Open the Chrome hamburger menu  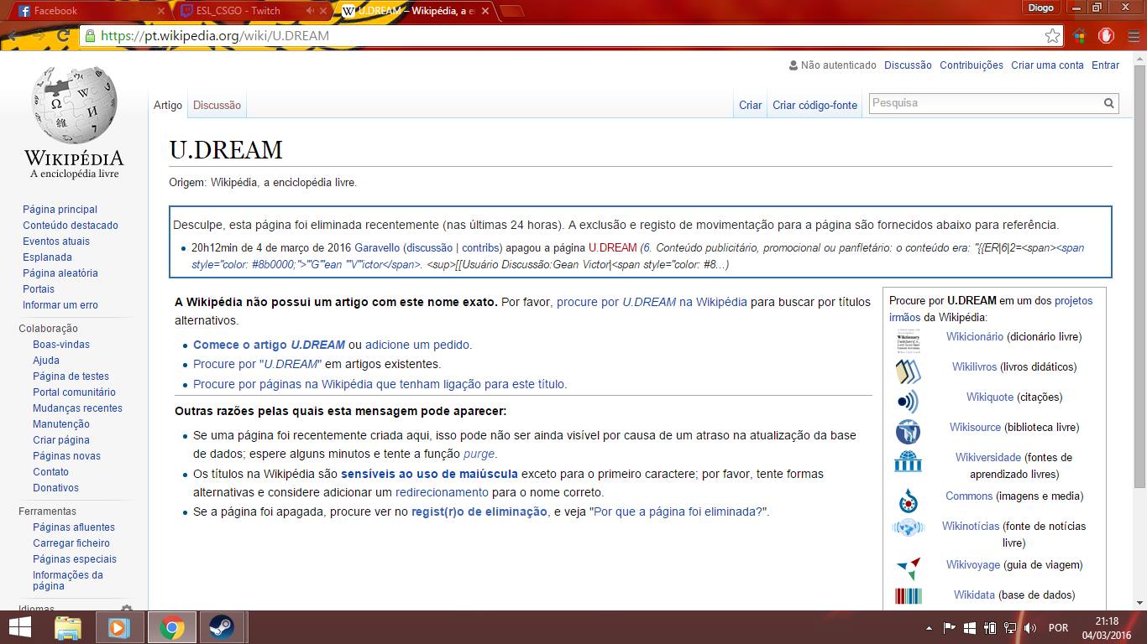(x=1134, y=36)
